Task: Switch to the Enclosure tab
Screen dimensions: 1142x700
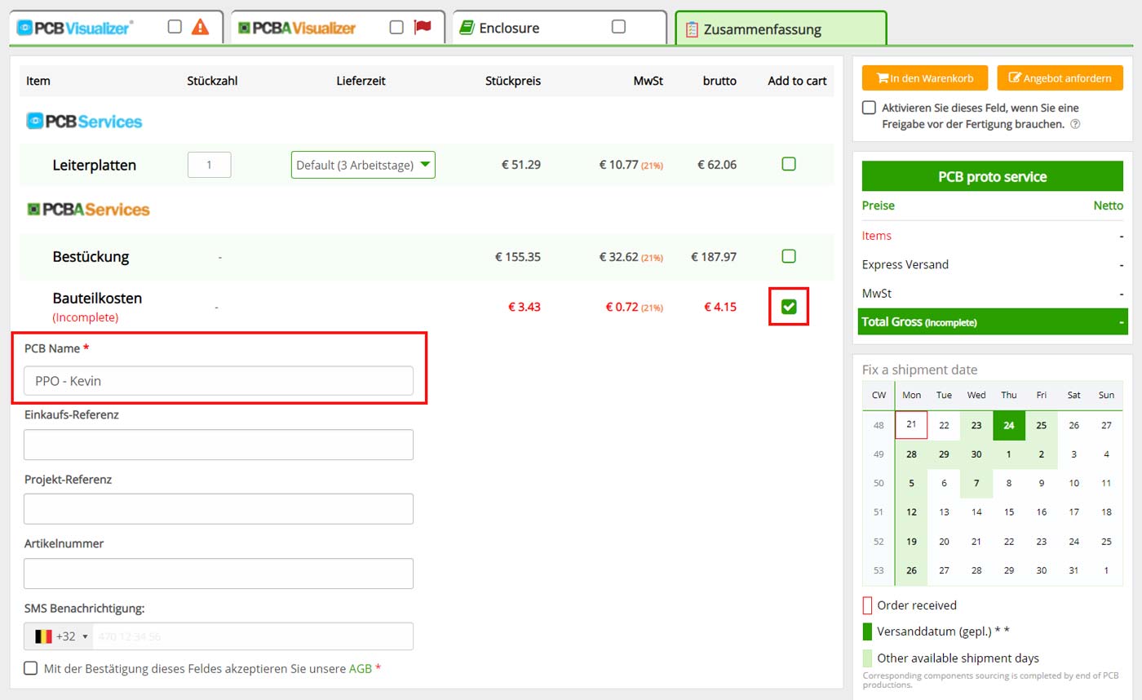Action: (510, 28)
